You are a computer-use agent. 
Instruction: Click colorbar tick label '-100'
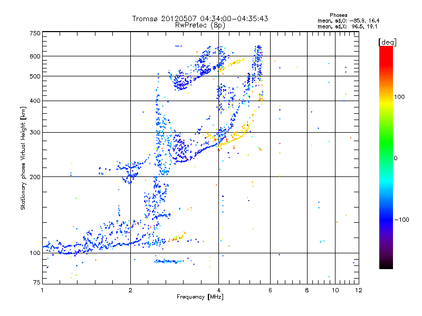[402, 220]
